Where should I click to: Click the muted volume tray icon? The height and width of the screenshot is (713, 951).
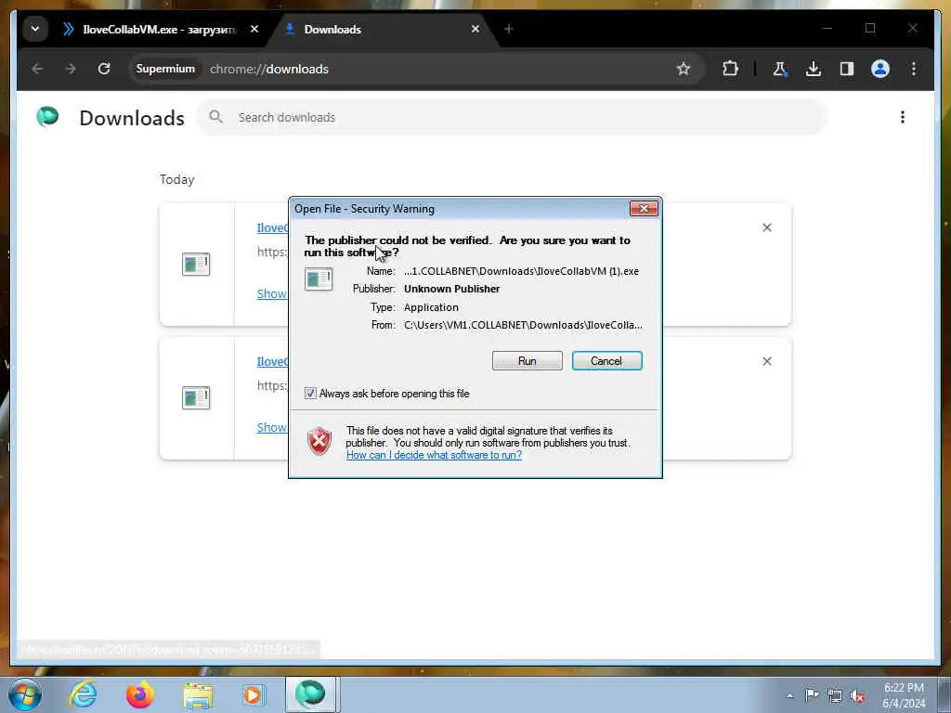(x=857, y=695)
